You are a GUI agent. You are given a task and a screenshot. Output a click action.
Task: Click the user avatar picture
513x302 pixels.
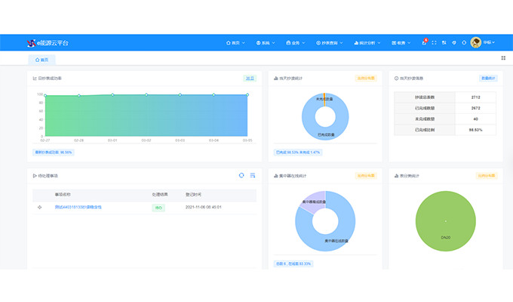[476, 43]
